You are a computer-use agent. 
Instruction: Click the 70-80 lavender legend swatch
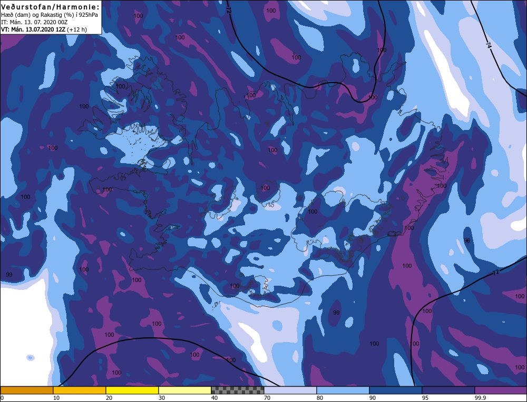(290, 390)
